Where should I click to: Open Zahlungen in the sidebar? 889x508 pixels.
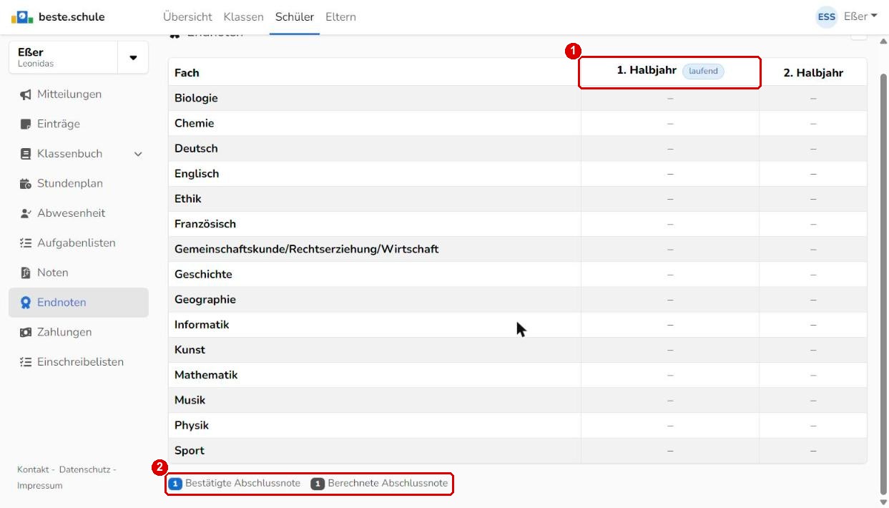(x=79, y=332)
